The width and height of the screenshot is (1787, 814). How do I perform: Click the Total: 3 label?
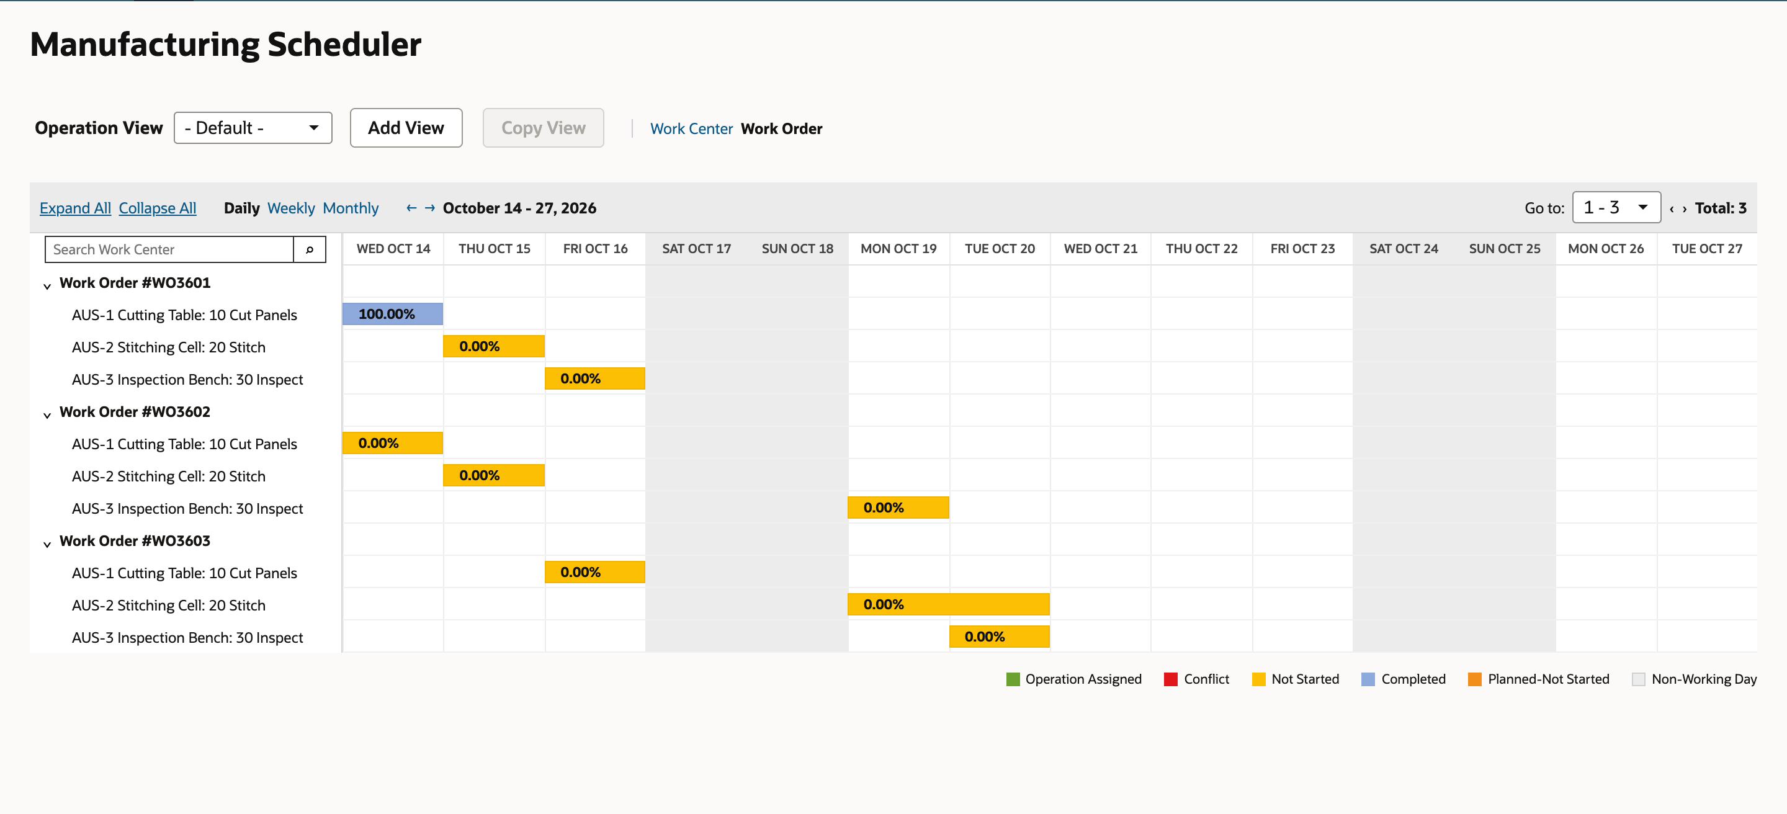click(x=1721, y=208)
